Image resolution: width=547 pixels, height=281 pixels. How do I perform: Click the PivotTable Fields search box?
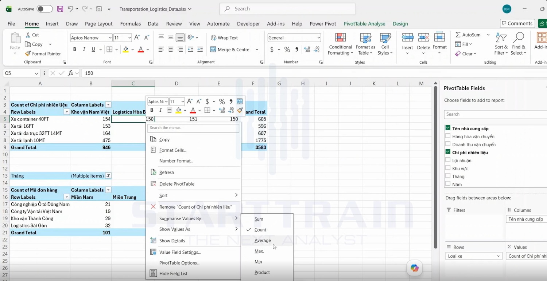pyautogui.click(x=496, y=114)
